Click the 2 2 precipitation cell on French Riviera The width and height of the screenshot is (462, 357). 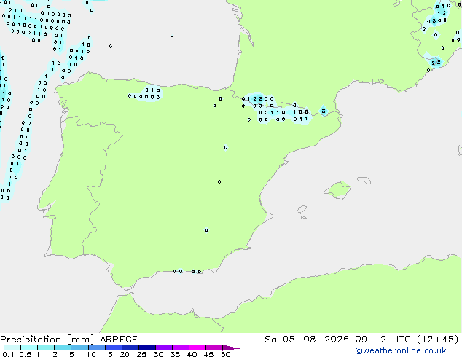436,63
